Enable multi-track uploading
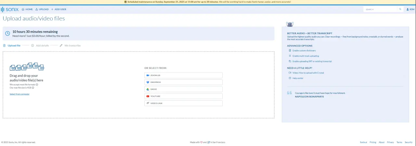This screenshot has width=416, height=146. click(305, 56)
